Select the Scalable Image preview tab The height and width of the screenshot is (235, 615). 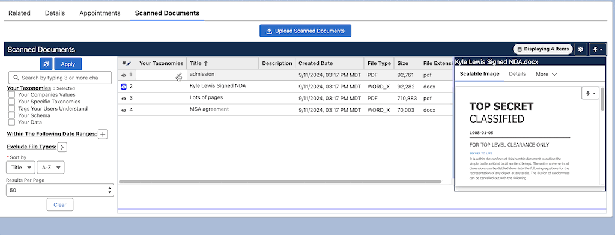tap(479, 74)
